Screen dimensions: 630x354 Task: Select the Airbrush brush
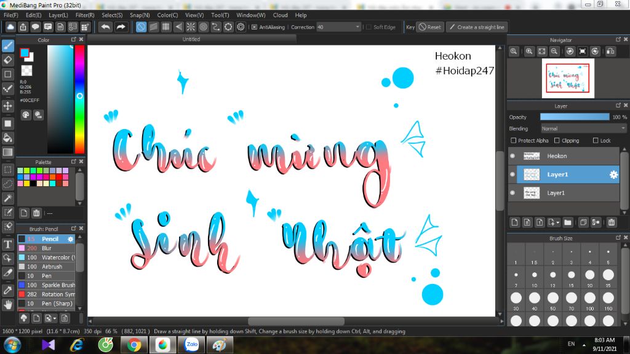(x=46, y=267)
